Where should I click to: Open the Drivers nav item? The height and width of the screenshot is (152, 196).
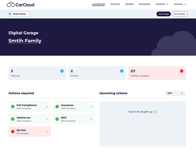tap(129, 4)
